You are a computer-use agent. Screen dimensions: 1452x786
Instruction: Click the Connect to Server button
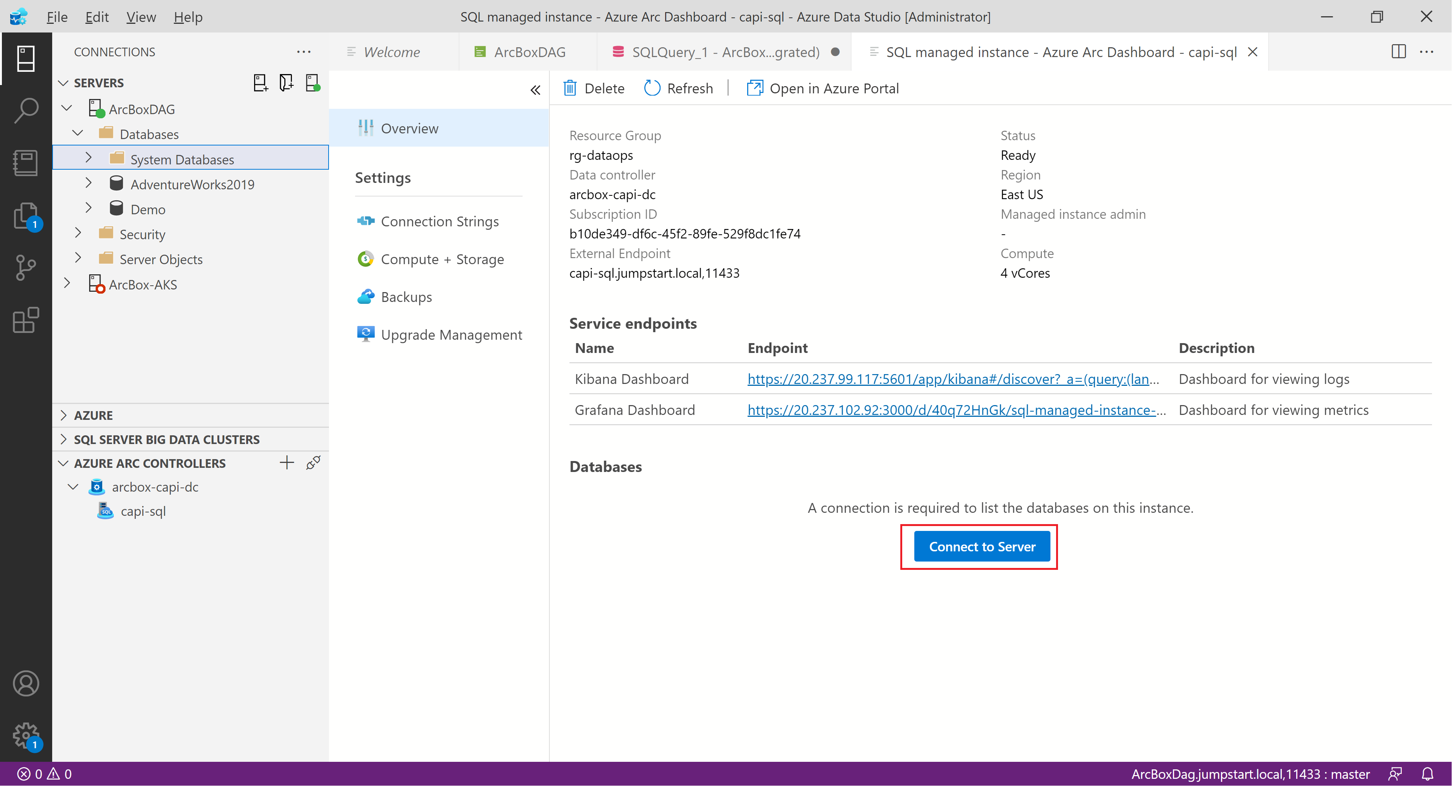[981, 546]
